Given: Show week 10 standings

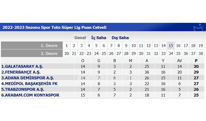Looking at the screenshot, I should [133, 46].
